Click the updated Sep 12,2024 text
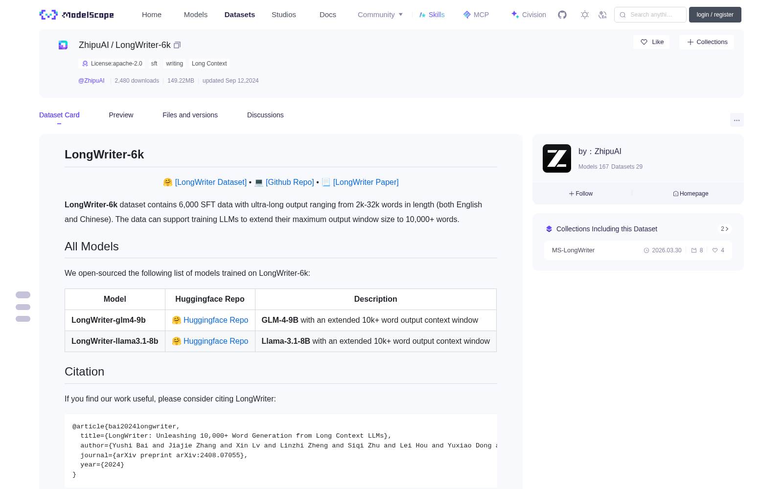 [x=230, y=81]
